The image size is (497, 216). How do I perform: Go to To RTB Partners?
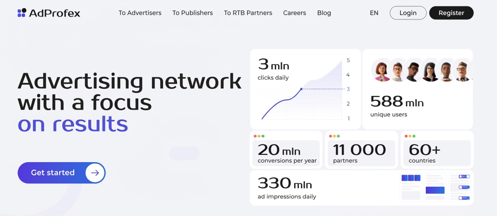(x=248, y=13)
